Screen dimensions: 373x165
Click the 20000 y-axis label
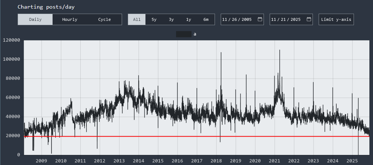point(13,136)
